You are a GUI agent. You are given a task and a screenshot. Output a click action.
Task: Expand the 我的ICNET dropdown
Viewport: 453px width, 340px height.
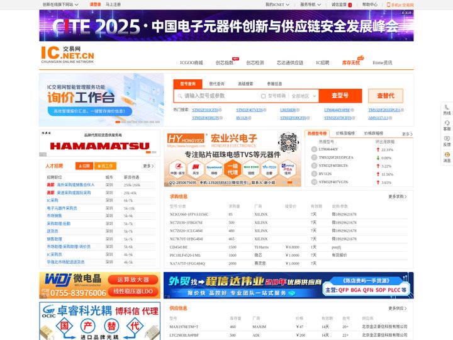tap(277, 4)
